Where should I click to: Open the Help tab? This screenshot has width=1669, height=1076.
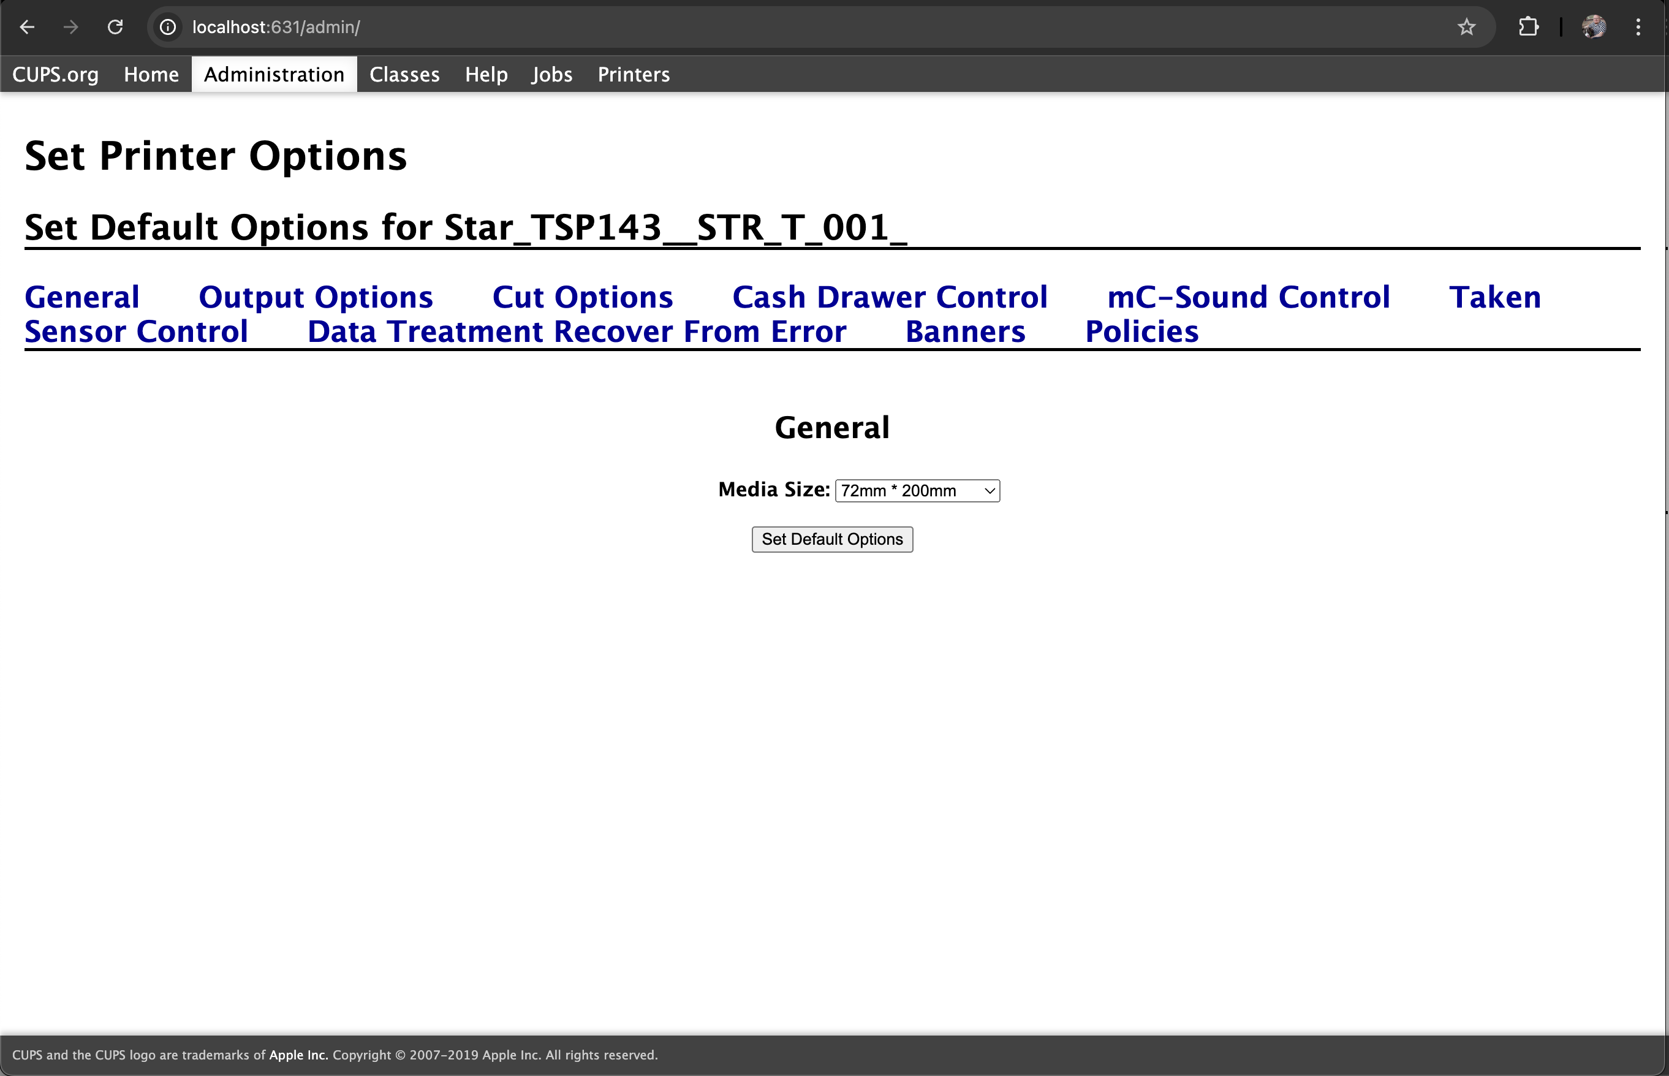click(x=486, y=74)
